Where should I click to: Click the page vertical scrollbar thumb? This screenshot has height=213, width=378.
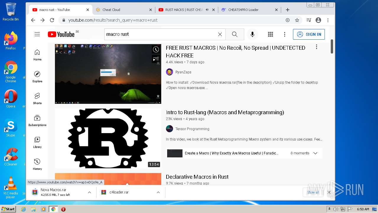click(332, 46)
